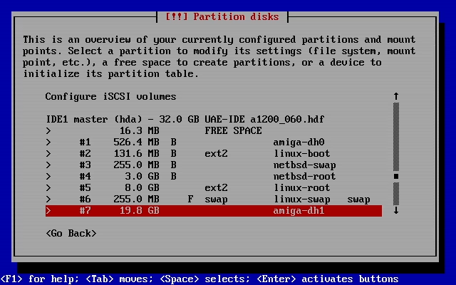Click the F1 for help hint

40,279
